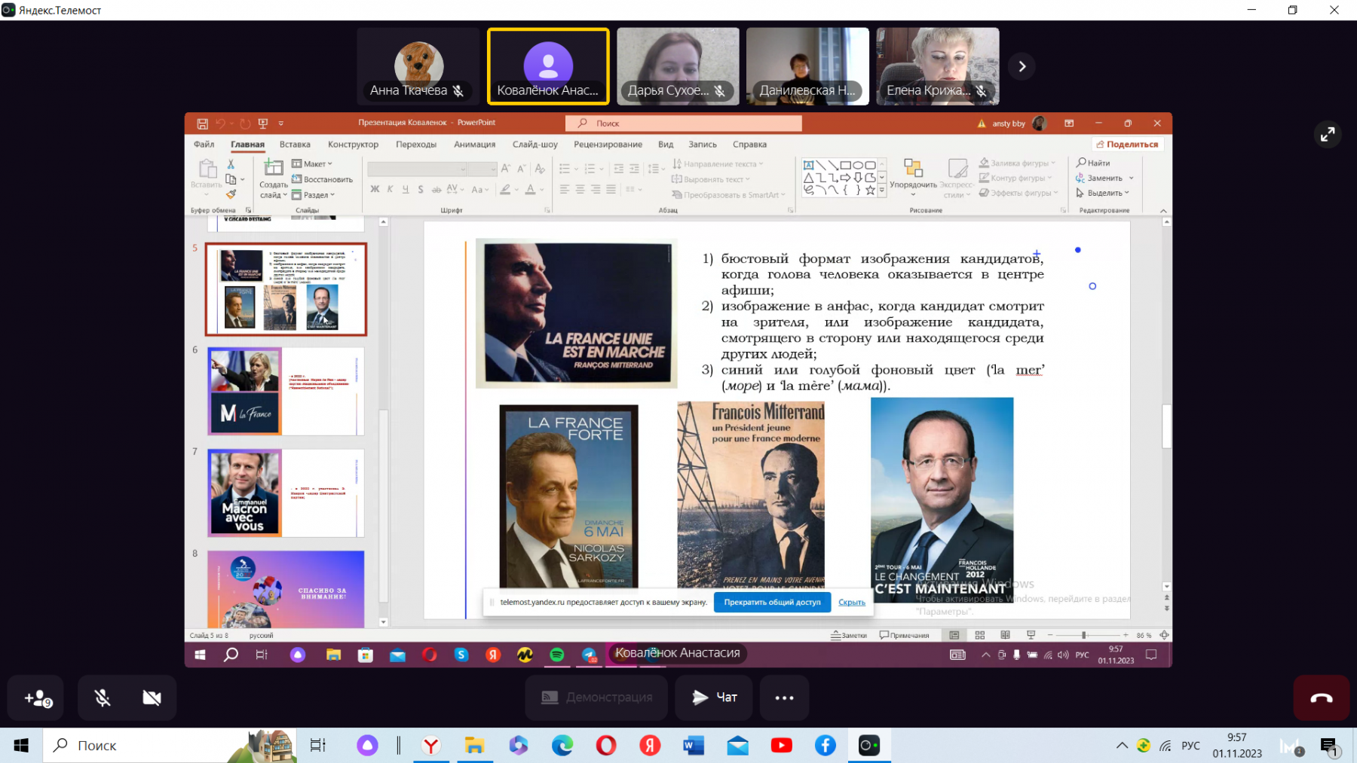Toggle text Shadow (S) formatting
Screen dimensions: 1357x763
click(421, 190)
